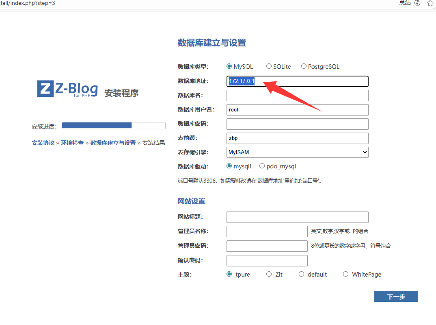The image size is (436, 325).
Task: Select PostgreSQL database type
Action: pos(304,66)
